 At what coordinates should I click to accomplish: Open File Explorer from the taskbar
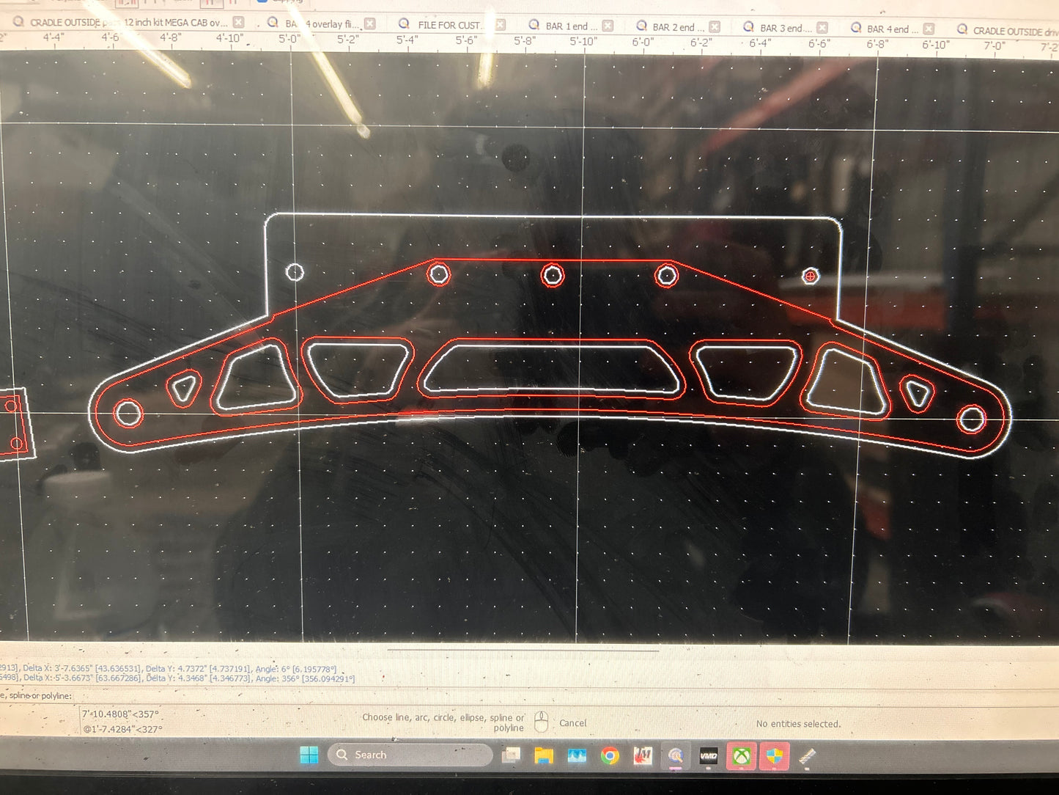[544, 755]
